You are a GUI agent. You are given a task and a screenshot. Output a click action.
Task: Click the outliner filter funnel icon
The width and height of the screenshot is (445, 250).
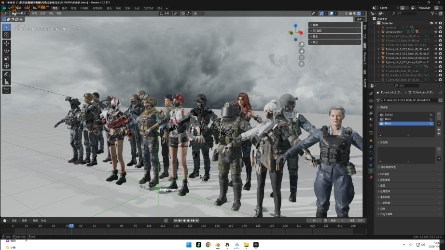pyautogui.click(x=432, y=14)
